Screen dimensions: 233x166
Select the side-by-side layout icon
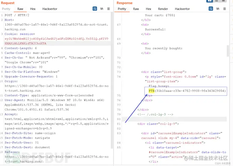(x=209, y=1)
